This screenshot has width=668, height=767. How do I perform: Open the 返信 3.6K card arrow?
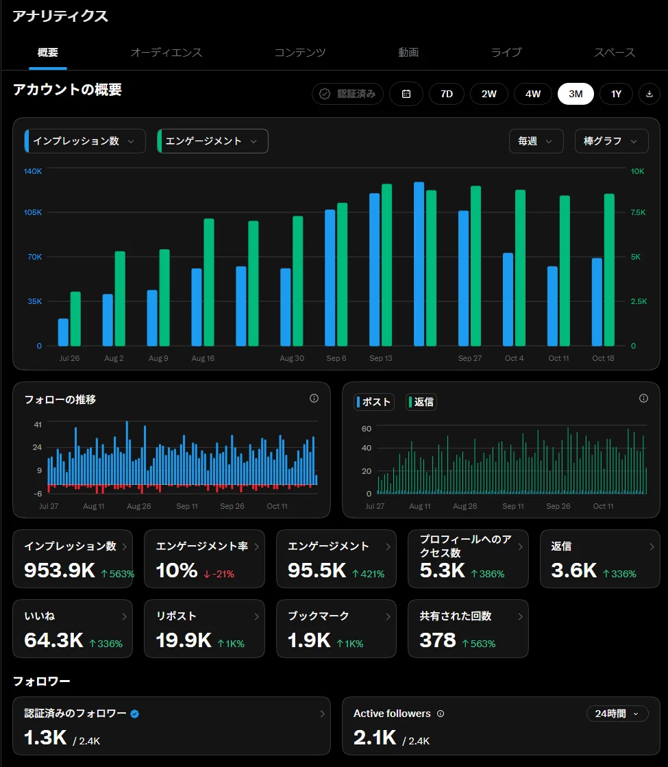click(652, 546)
